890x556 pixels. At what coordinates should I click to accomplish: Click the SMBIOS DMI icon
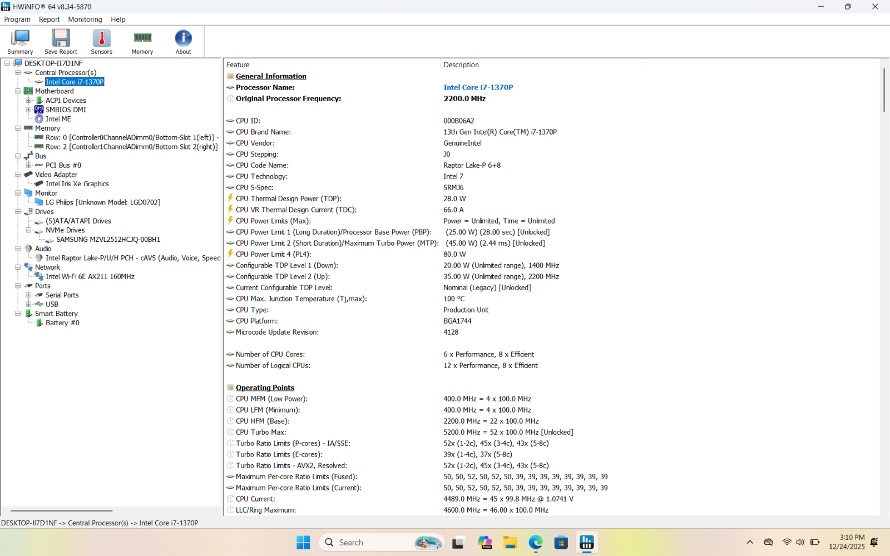[x=39, y=110]
